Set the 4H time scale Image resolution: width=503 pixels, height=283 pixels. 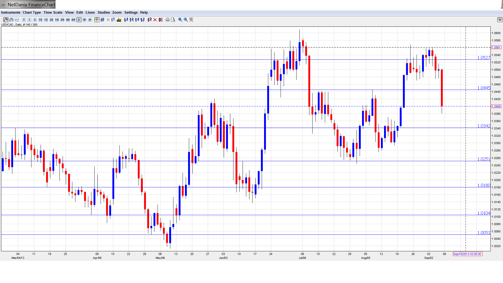click(x=68, y=20)
